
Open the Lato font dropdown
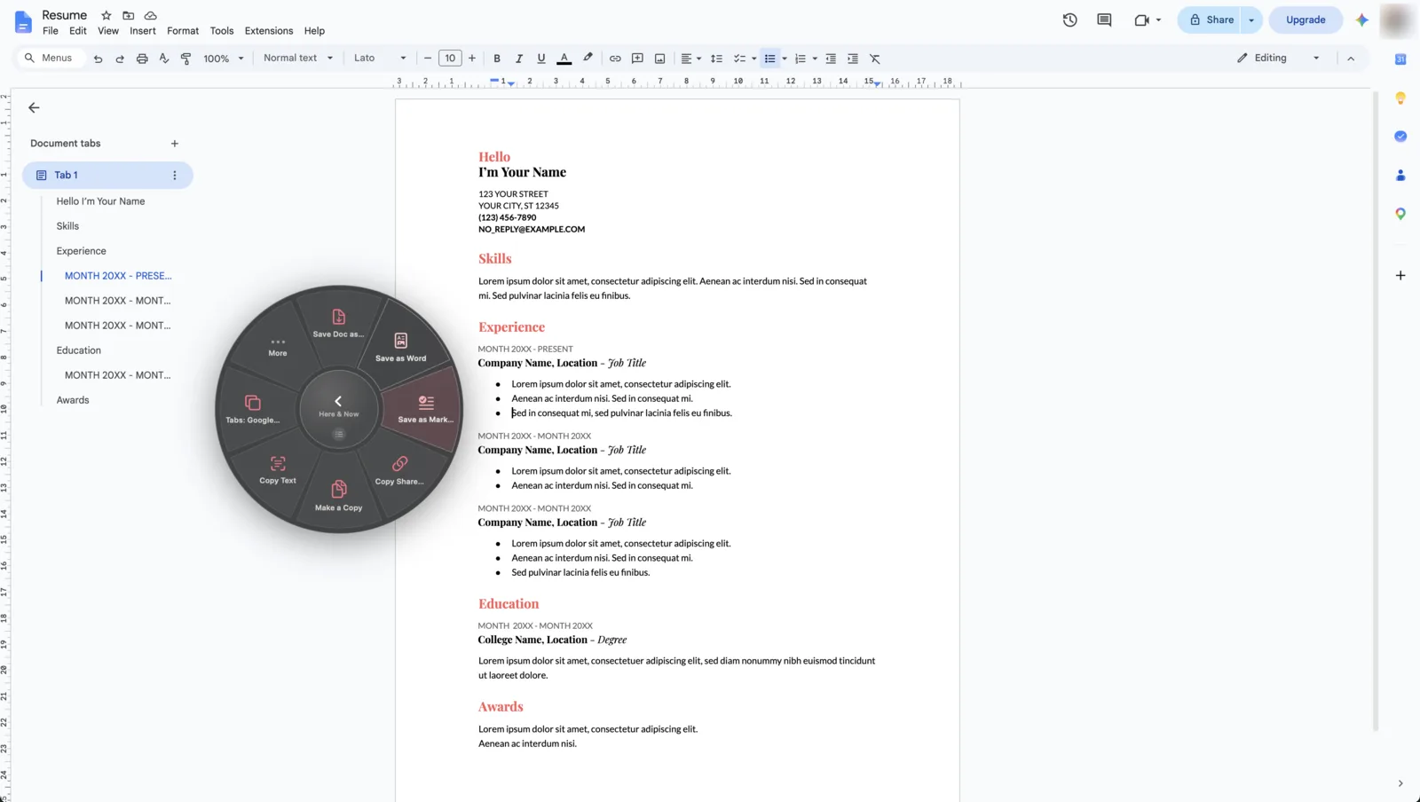coord(380,58)
